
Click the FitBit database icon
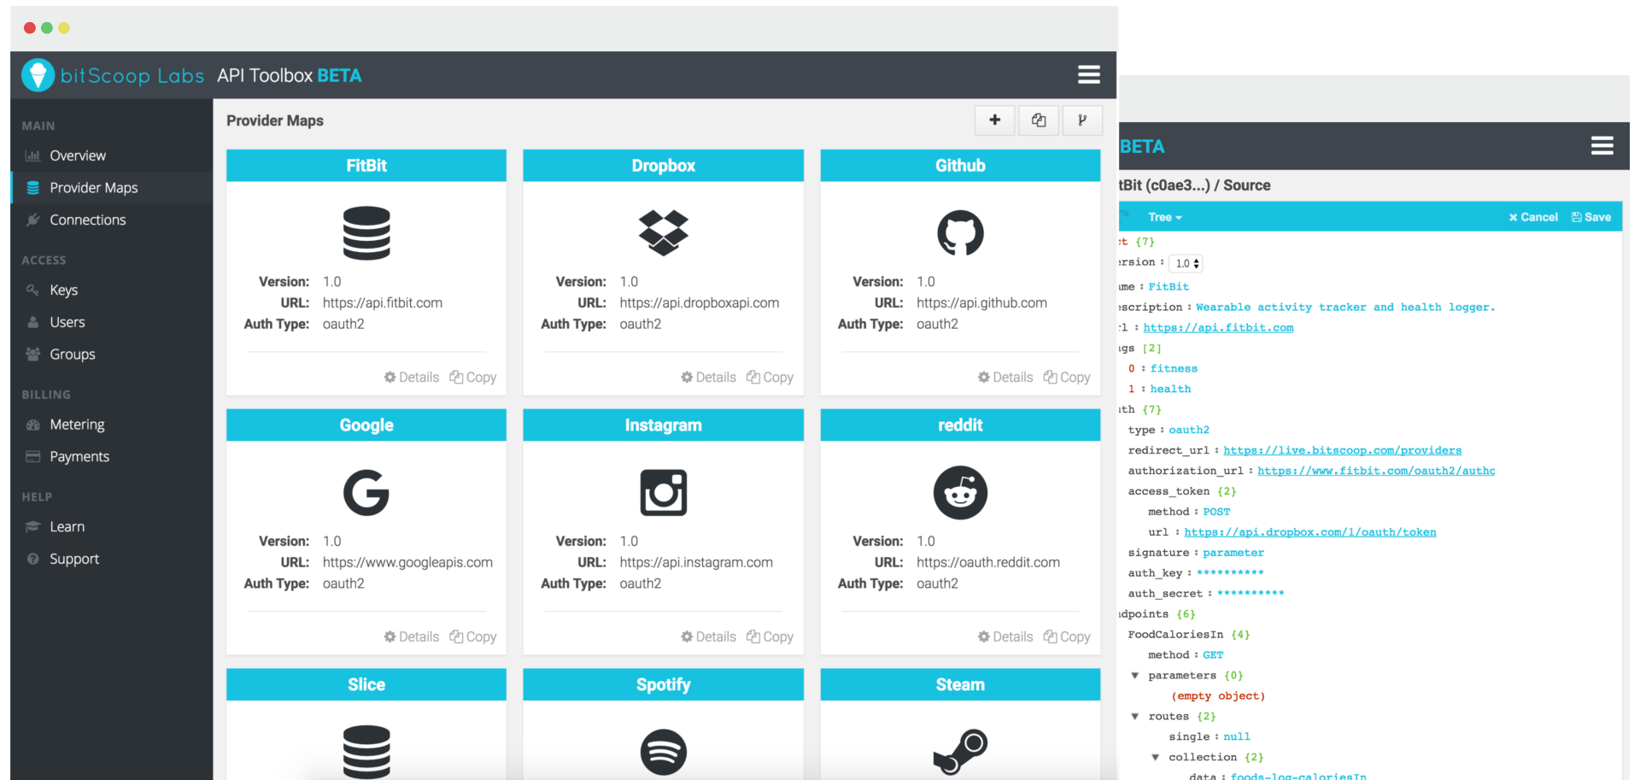point(366,232)
